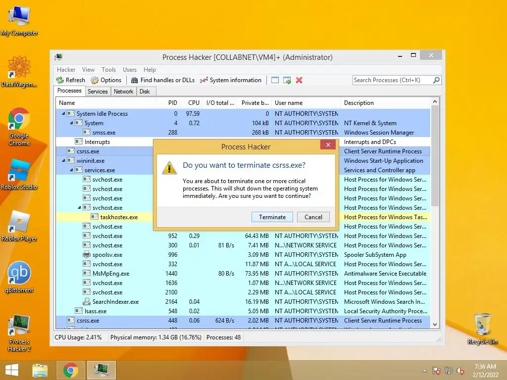Click the taskbar Chrome icon

click(70, 370)
